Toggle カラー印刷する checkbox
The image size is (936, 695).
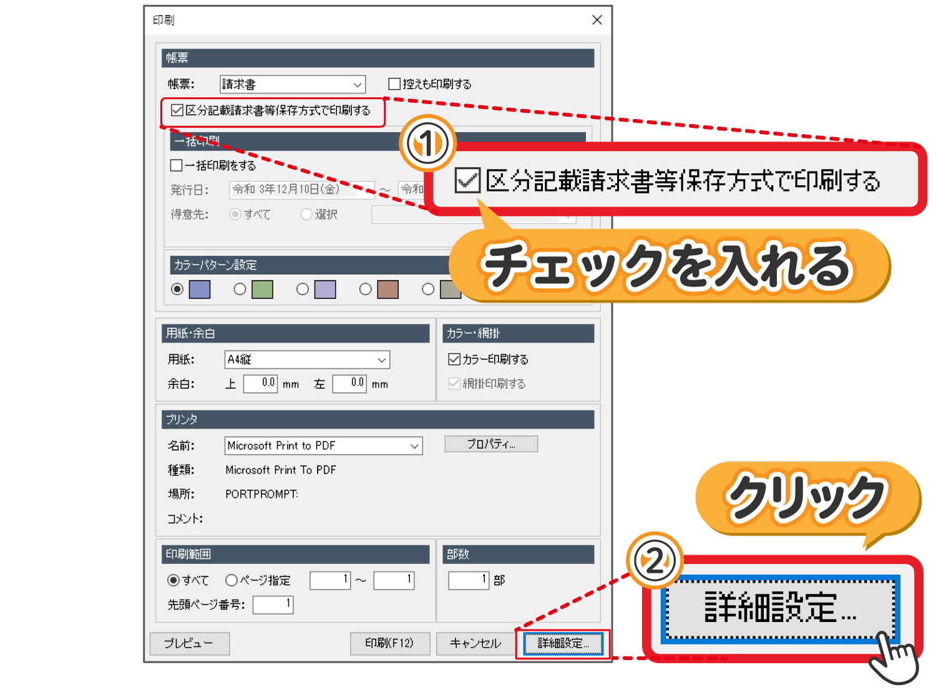click(454, 359)
